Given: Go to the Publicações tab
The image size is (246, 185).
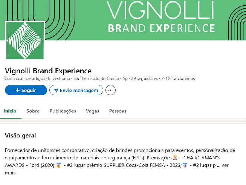Looking at the screenshot, I should [63, 111].
